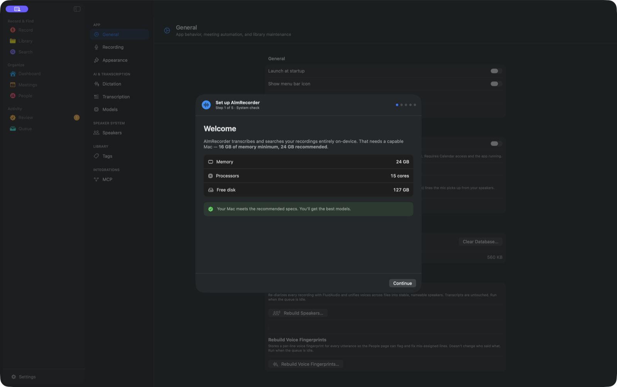Open the Library folder icon
The width and height of the screenshot is (617, 387).
pyautogui.click(x=13, y=41)
